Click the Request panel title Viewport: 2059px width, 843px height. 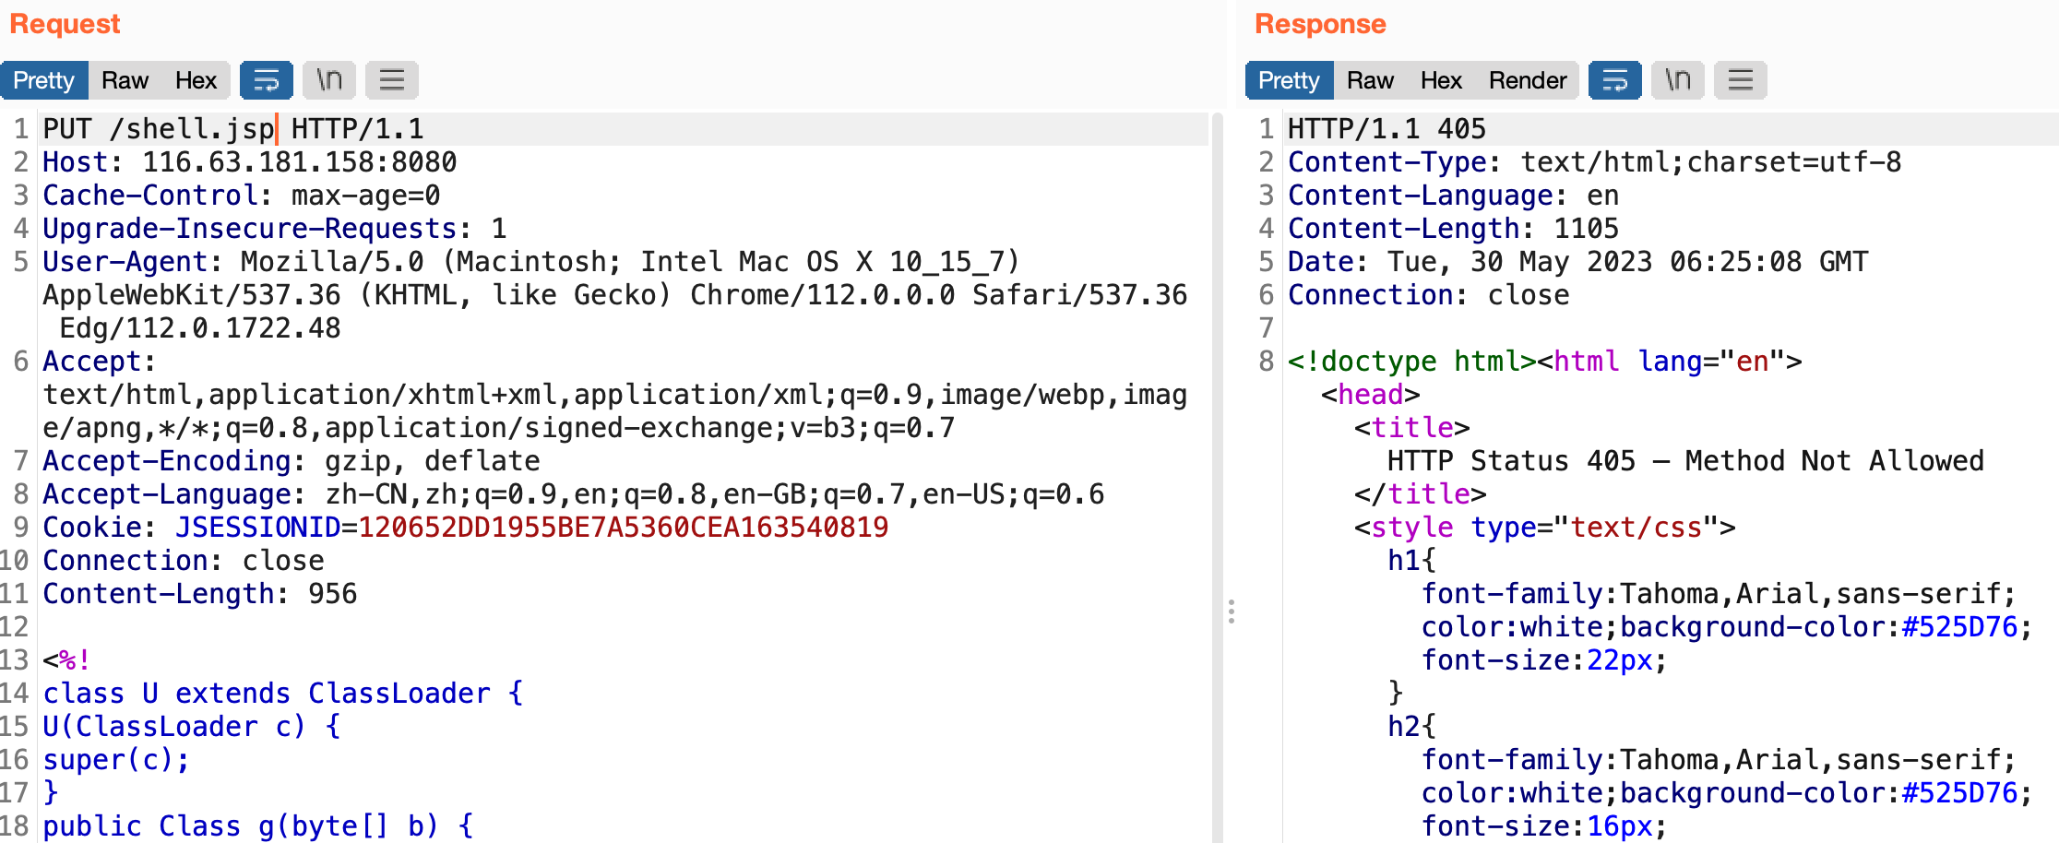tap(65, 24)
